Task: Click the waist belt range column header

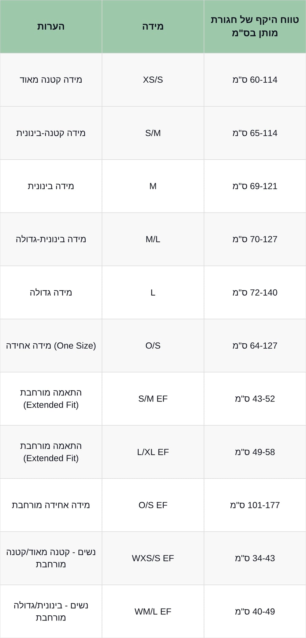Action: 255,26
